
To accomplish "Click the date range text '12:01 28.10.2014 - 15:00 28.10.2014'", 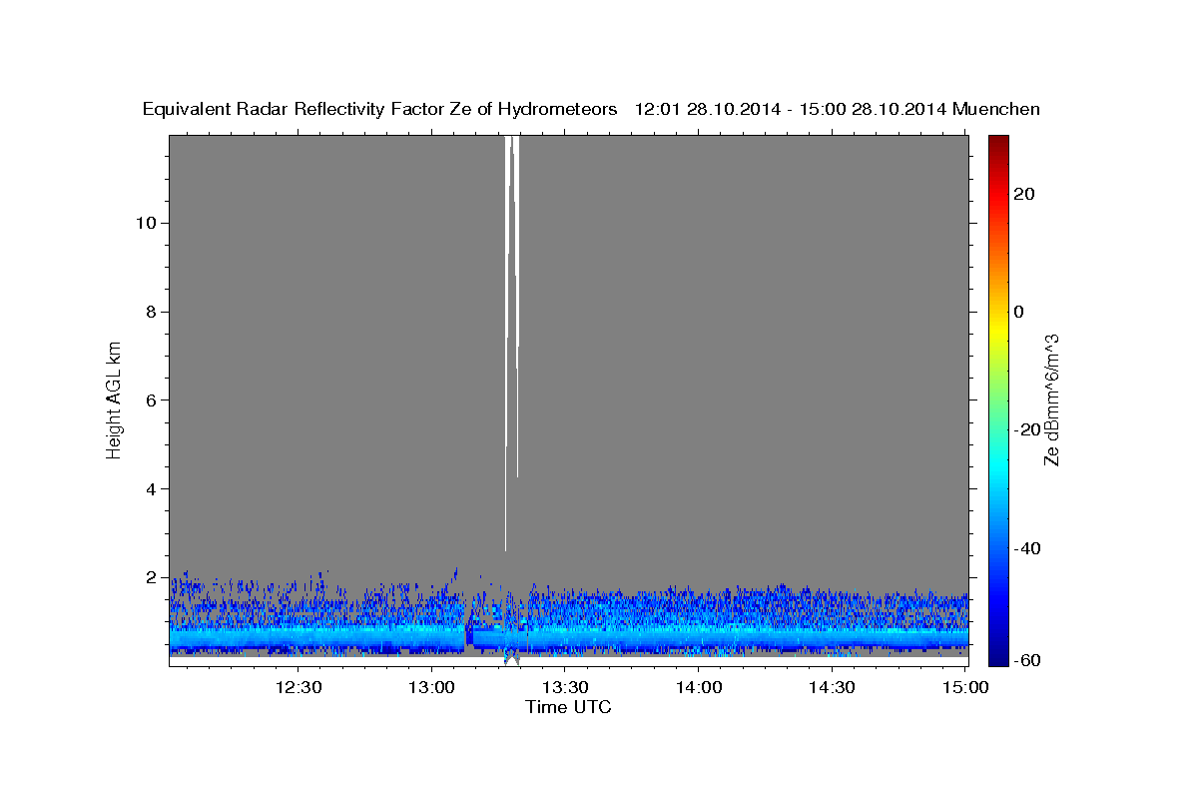I will [x=792, y=110].
